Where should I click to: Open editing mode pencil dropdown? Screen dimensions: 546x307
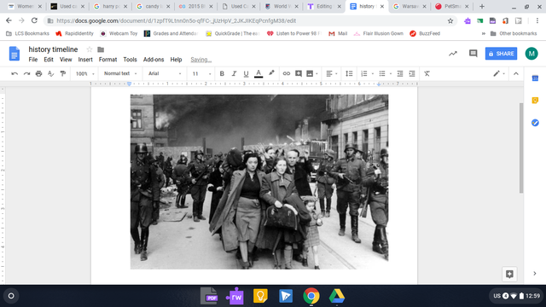pos(499,73)
